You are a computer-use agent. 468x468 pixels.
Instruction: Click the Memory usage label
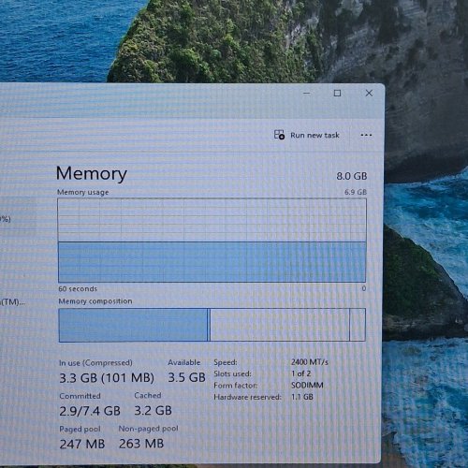click(x=83, y=192)
